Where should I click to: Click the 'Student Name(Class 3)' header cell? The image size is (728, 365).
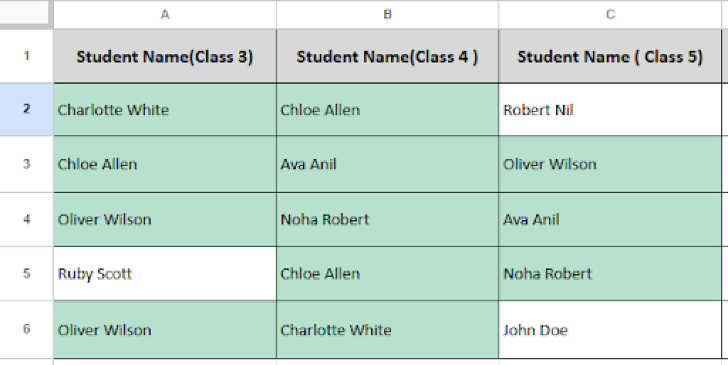(x=165, y=57)
